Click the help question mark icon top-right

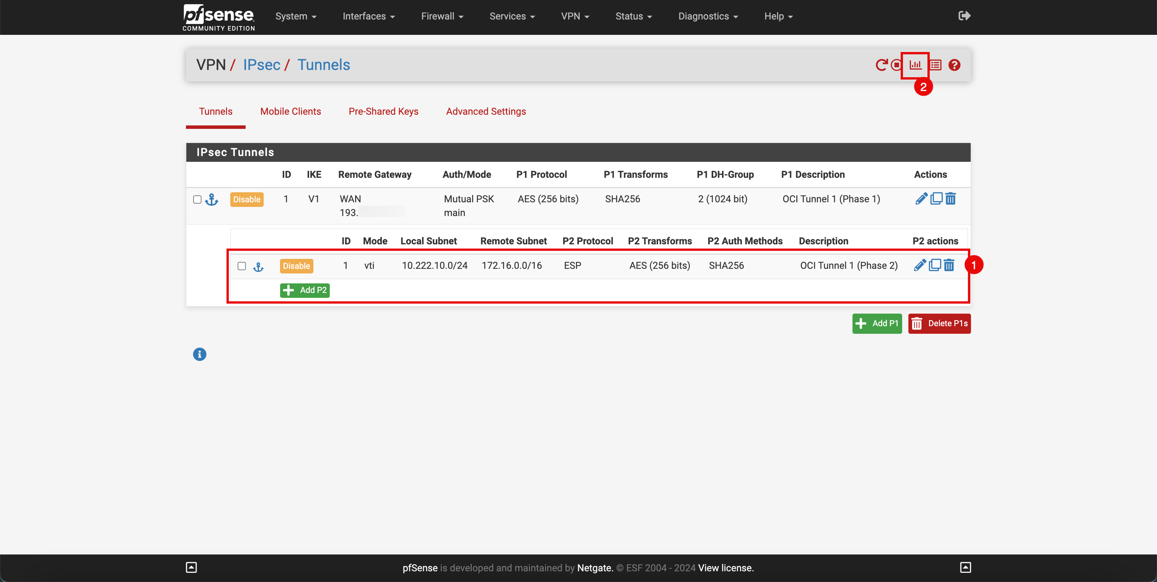pos(955,65)
